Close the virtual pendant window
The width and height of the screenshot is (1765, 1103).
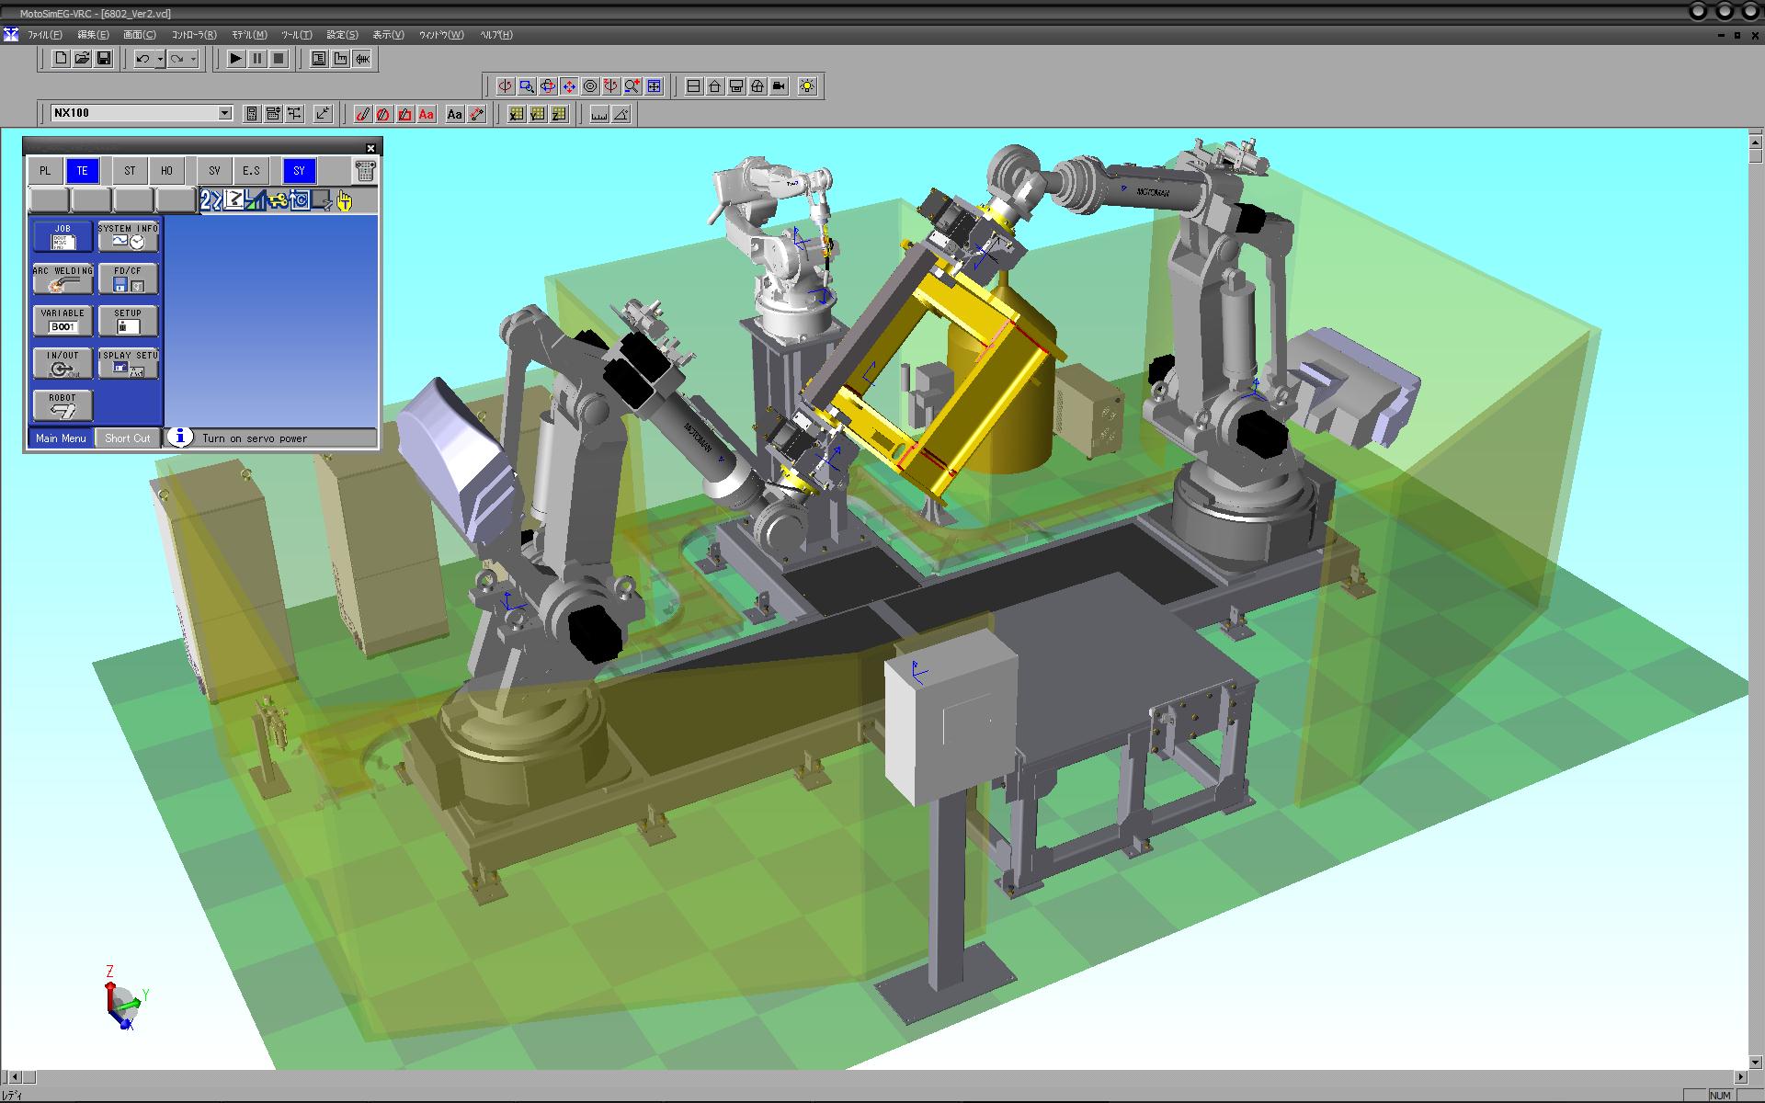[x=370, y=148]
